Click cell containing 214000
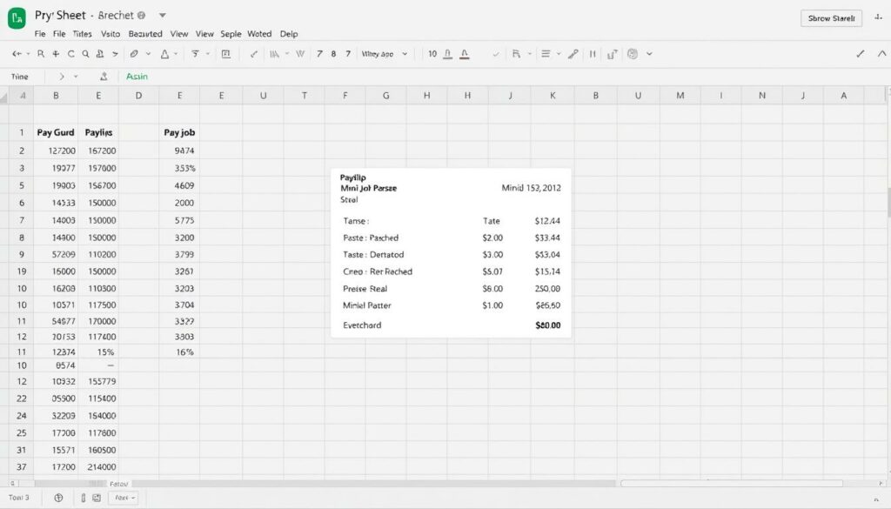Viewport: 891px width, 509px height. click(98, 467)
